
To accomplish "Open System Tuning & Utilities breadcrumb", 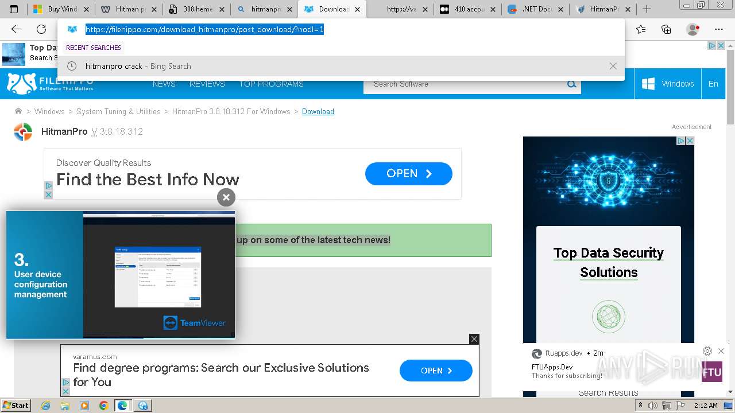I will pyautogui.click(x=118, y=112).
